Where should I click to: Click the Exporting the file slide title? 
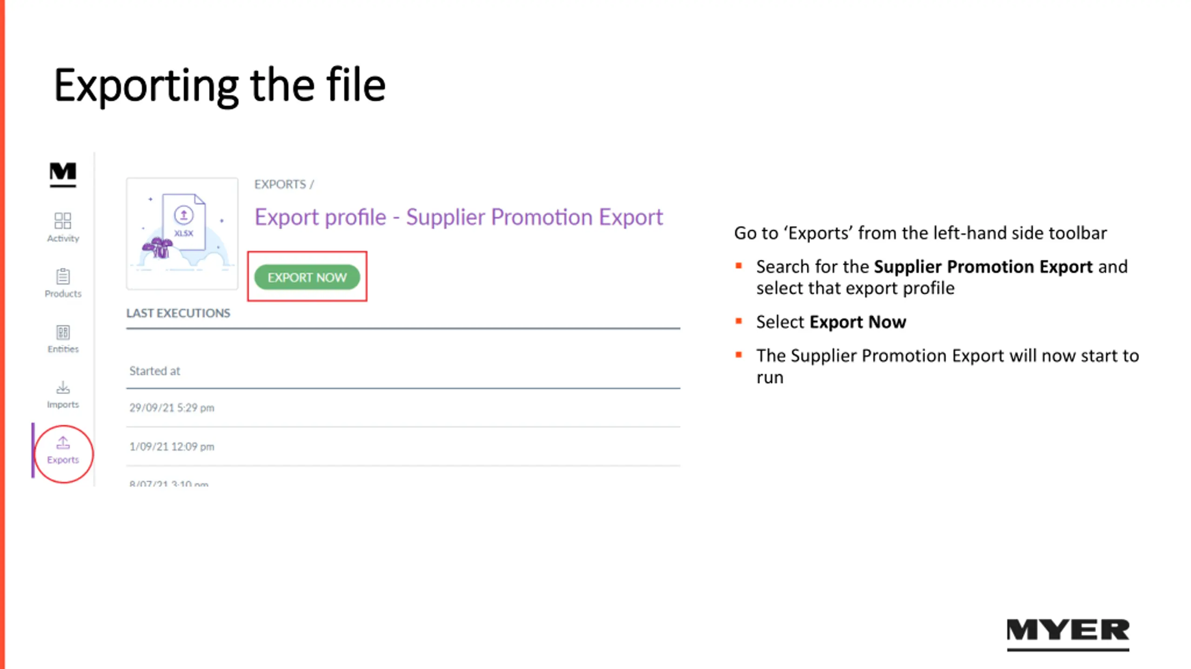click(x=220, y=85)
